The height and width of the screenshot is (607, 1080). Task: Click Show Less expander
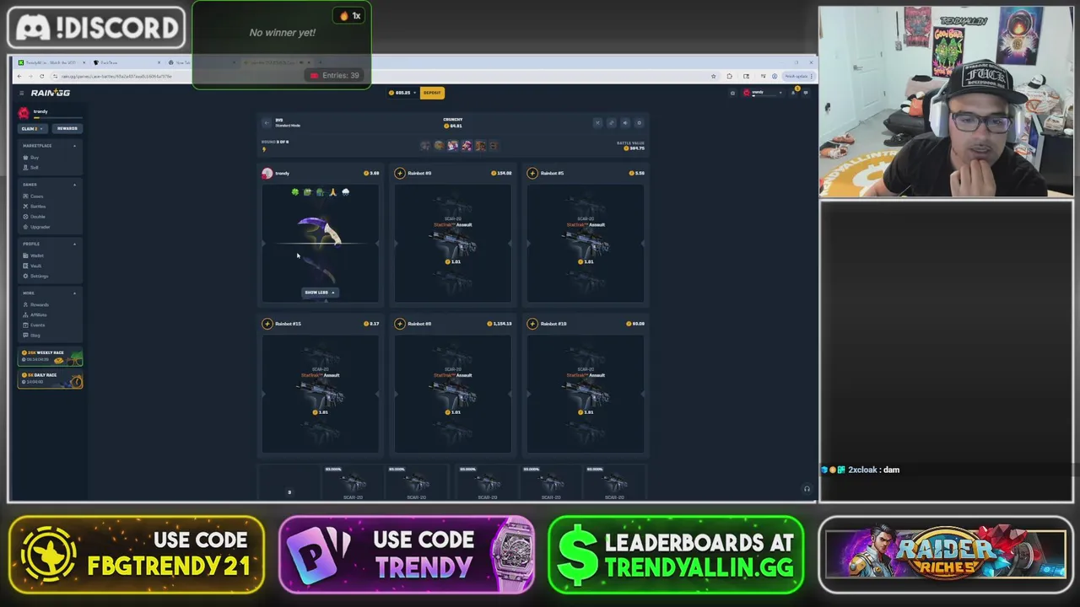(320, 293)
